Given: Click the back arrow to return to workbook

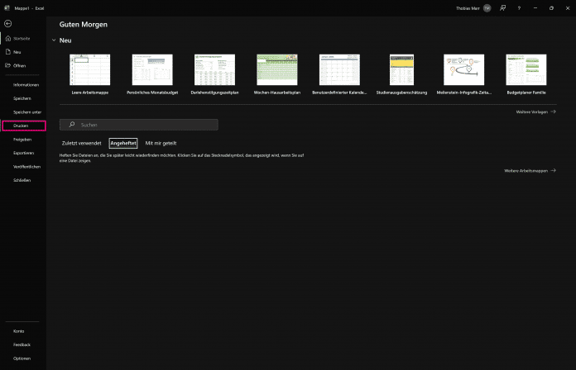Looking at the screenshot, I should (x=7, y=24).
